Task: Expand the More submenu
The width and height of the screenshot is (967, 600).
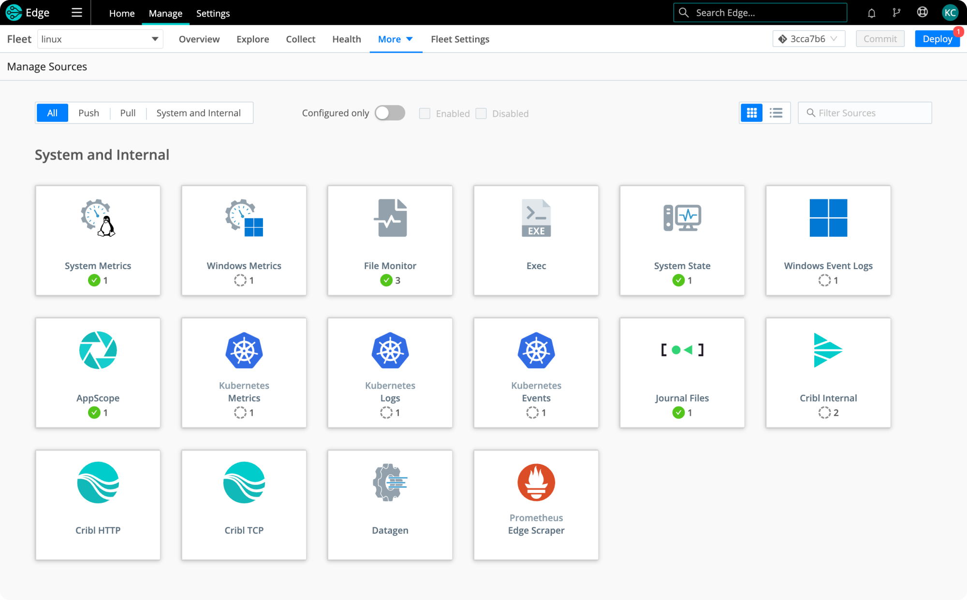Action: click(x=396, y=39)
